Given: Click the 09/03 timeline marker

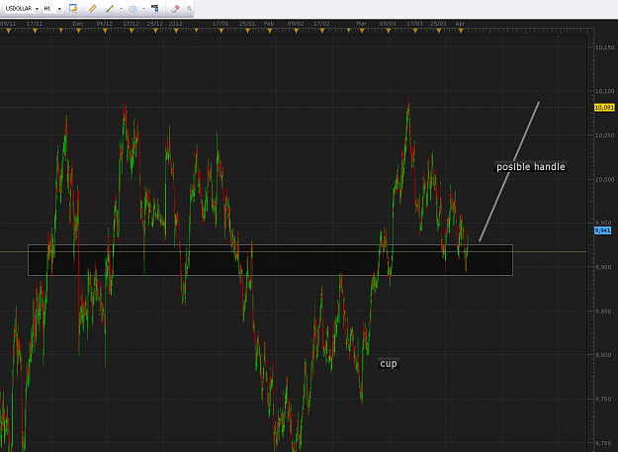Looking at the screenshot, I should pyautogui.click(x=389, y=31).
